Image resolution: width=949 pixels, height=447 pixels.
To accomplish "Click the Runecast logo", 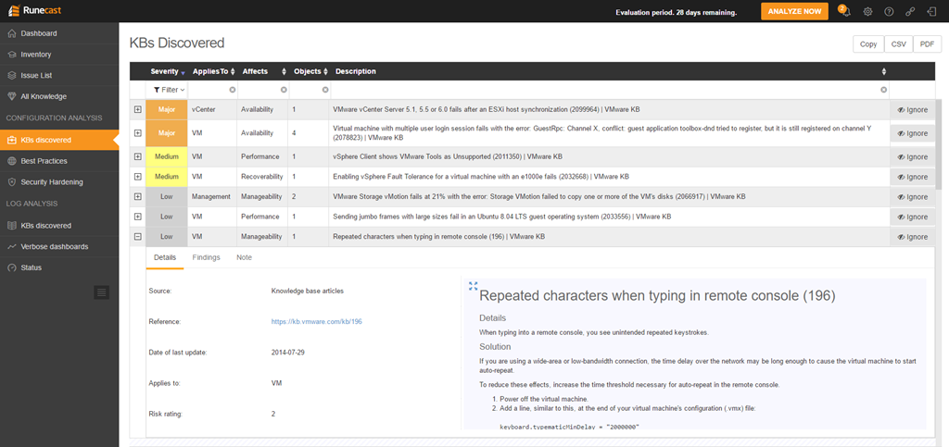I will point(34,11).
